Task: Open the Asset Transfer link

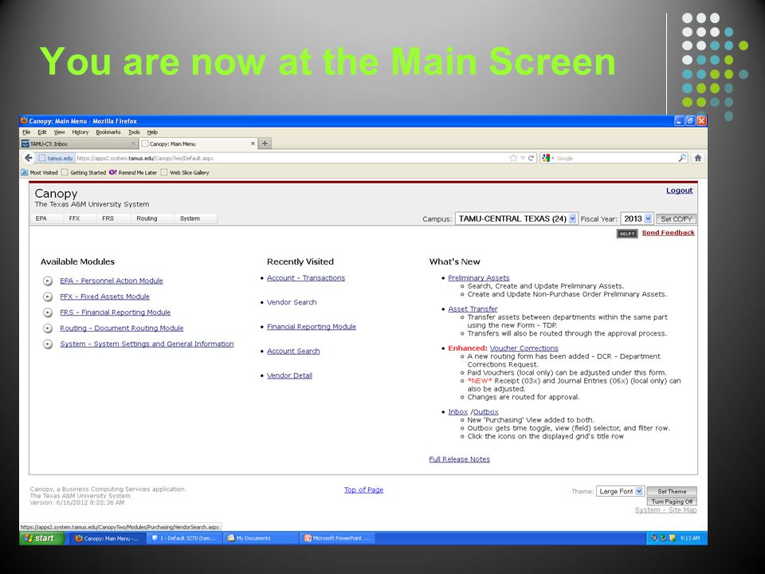Action: tap(473, 309)
